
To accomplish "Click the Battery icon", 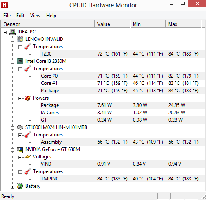I will tap(20, 186).
